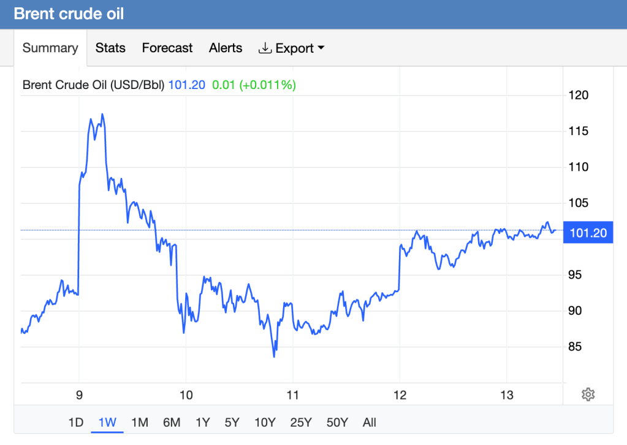Set chart range to 1Y
This screenshot has height=445, width=627.
pos(202,422)
